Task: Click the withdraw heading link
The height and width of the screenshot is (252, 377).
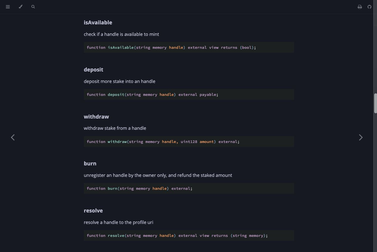Action: point(96,117)
